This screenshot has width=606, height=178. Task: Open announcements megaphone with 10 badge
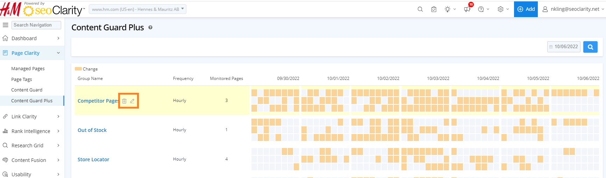[467, 9]
